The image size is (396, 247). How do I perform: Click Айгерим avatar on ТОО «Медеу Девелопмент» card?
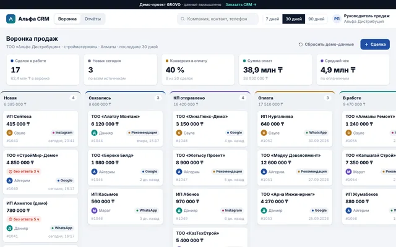264,172
